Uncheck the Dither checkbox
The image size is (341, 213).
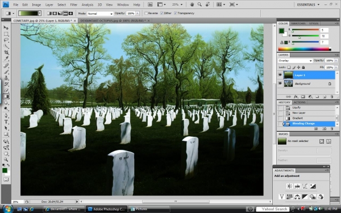click(162, 13)
